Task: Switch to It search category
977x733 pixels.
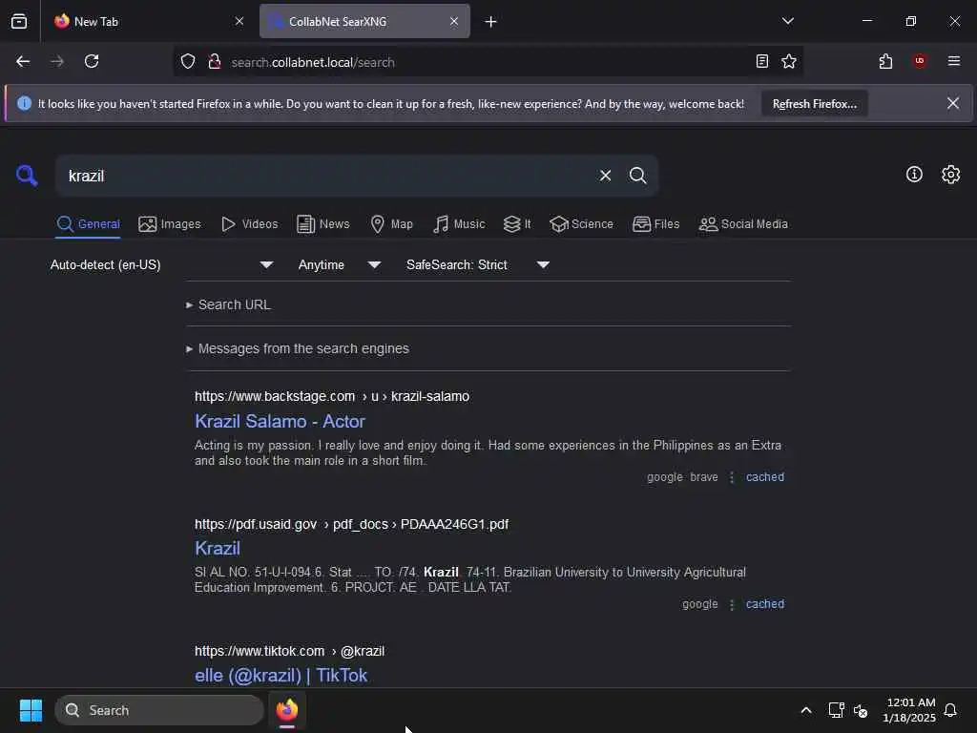Action: (x=517, y=223)
